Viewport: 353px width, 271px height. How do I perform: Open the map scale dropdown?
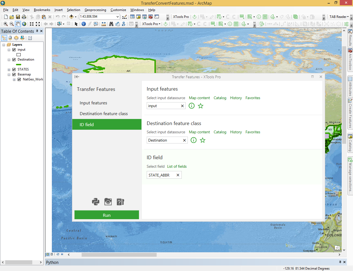117,17
